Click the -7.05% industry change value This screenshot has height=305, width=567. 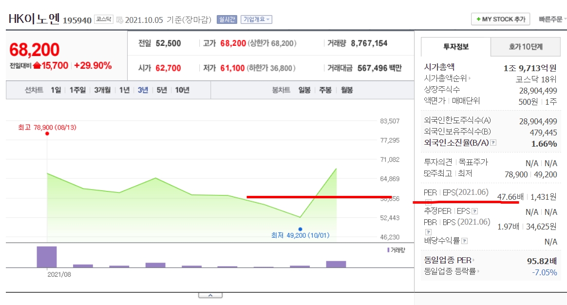[544, 272]
